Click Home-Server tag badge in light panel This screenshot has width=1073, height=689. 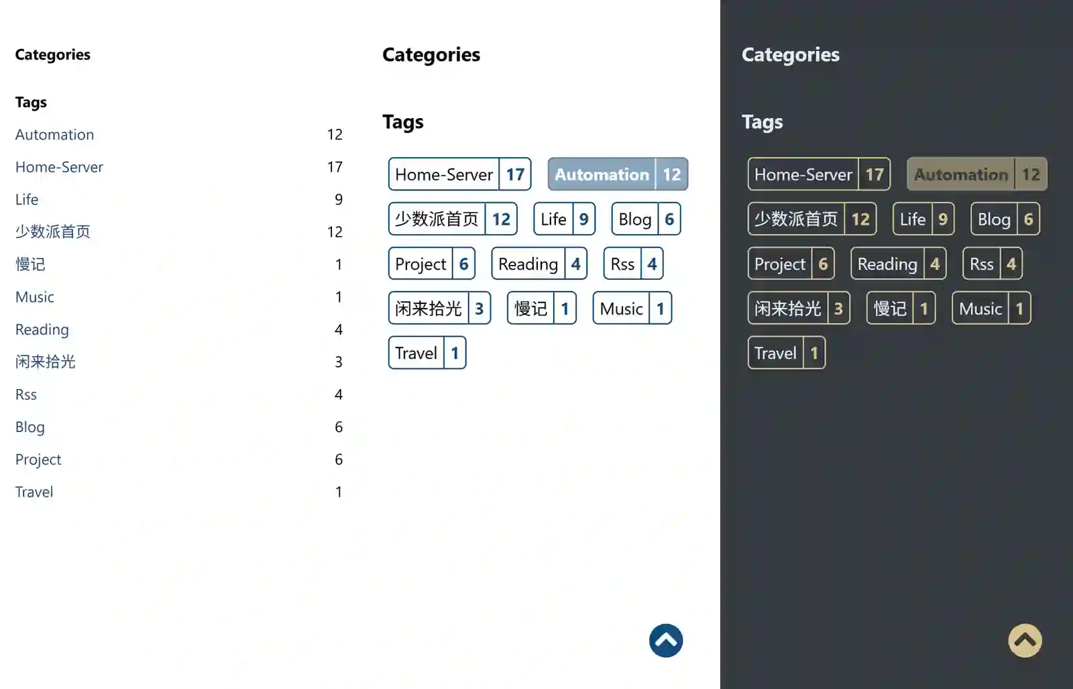coord(459,174)
